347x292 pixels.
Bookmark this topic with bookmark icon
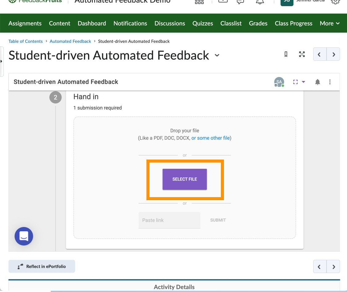(286, 54)
